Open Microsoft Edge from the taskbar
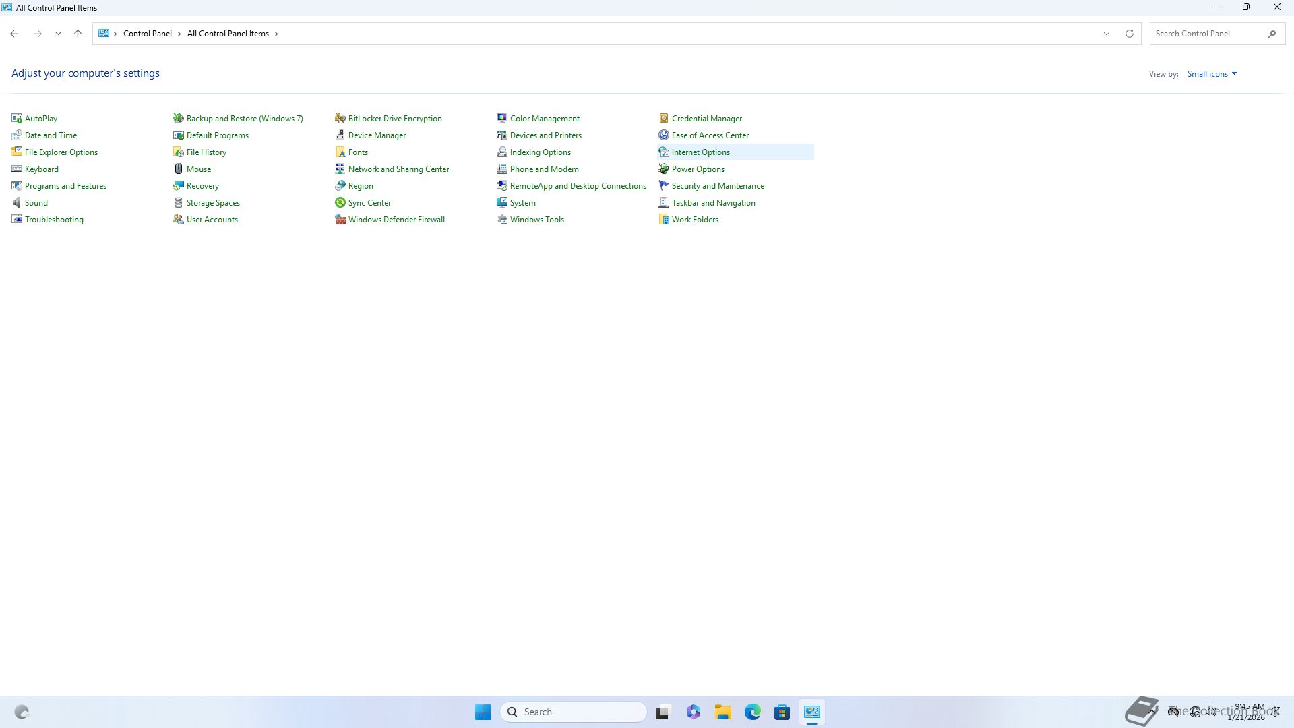1294x728 pixels. click(752, 712)
